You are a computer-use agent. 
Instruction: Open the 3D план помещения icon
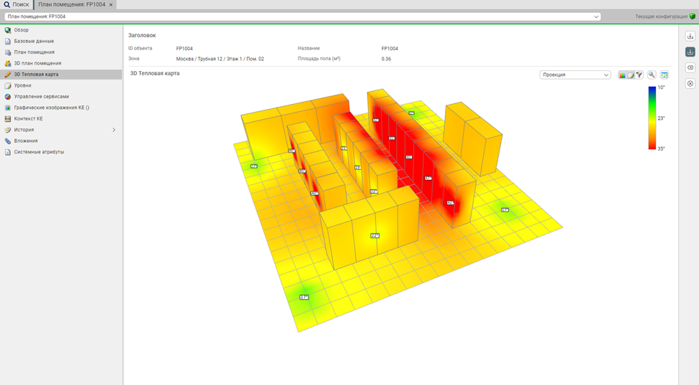click(x=8, y=64)
